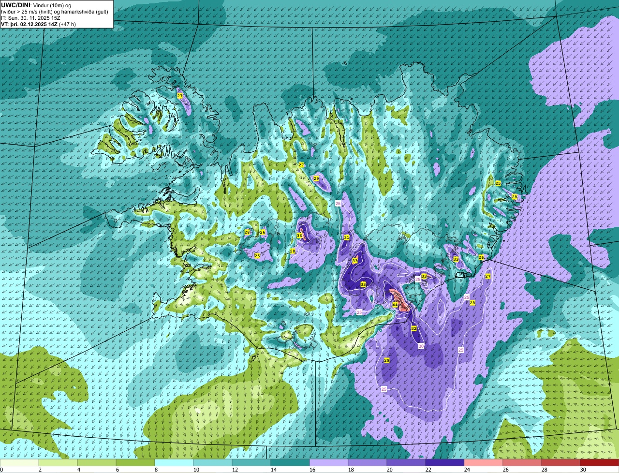Image resolution: width=619 pixels, height=473 pixels.
Task: Click the yellow 31 gust label
Action: [x=347, y=237]
